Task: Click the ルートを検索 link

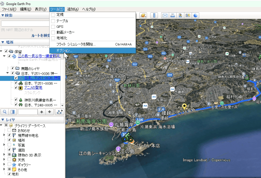Action: click(x=41, y=35)
